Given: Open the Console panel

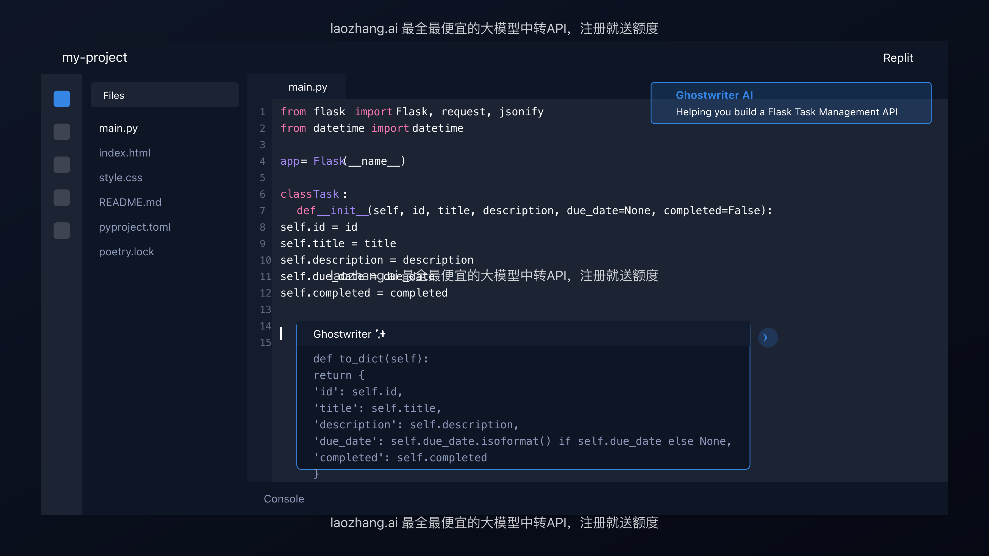Looking at the screenshot, I should 284,498.
